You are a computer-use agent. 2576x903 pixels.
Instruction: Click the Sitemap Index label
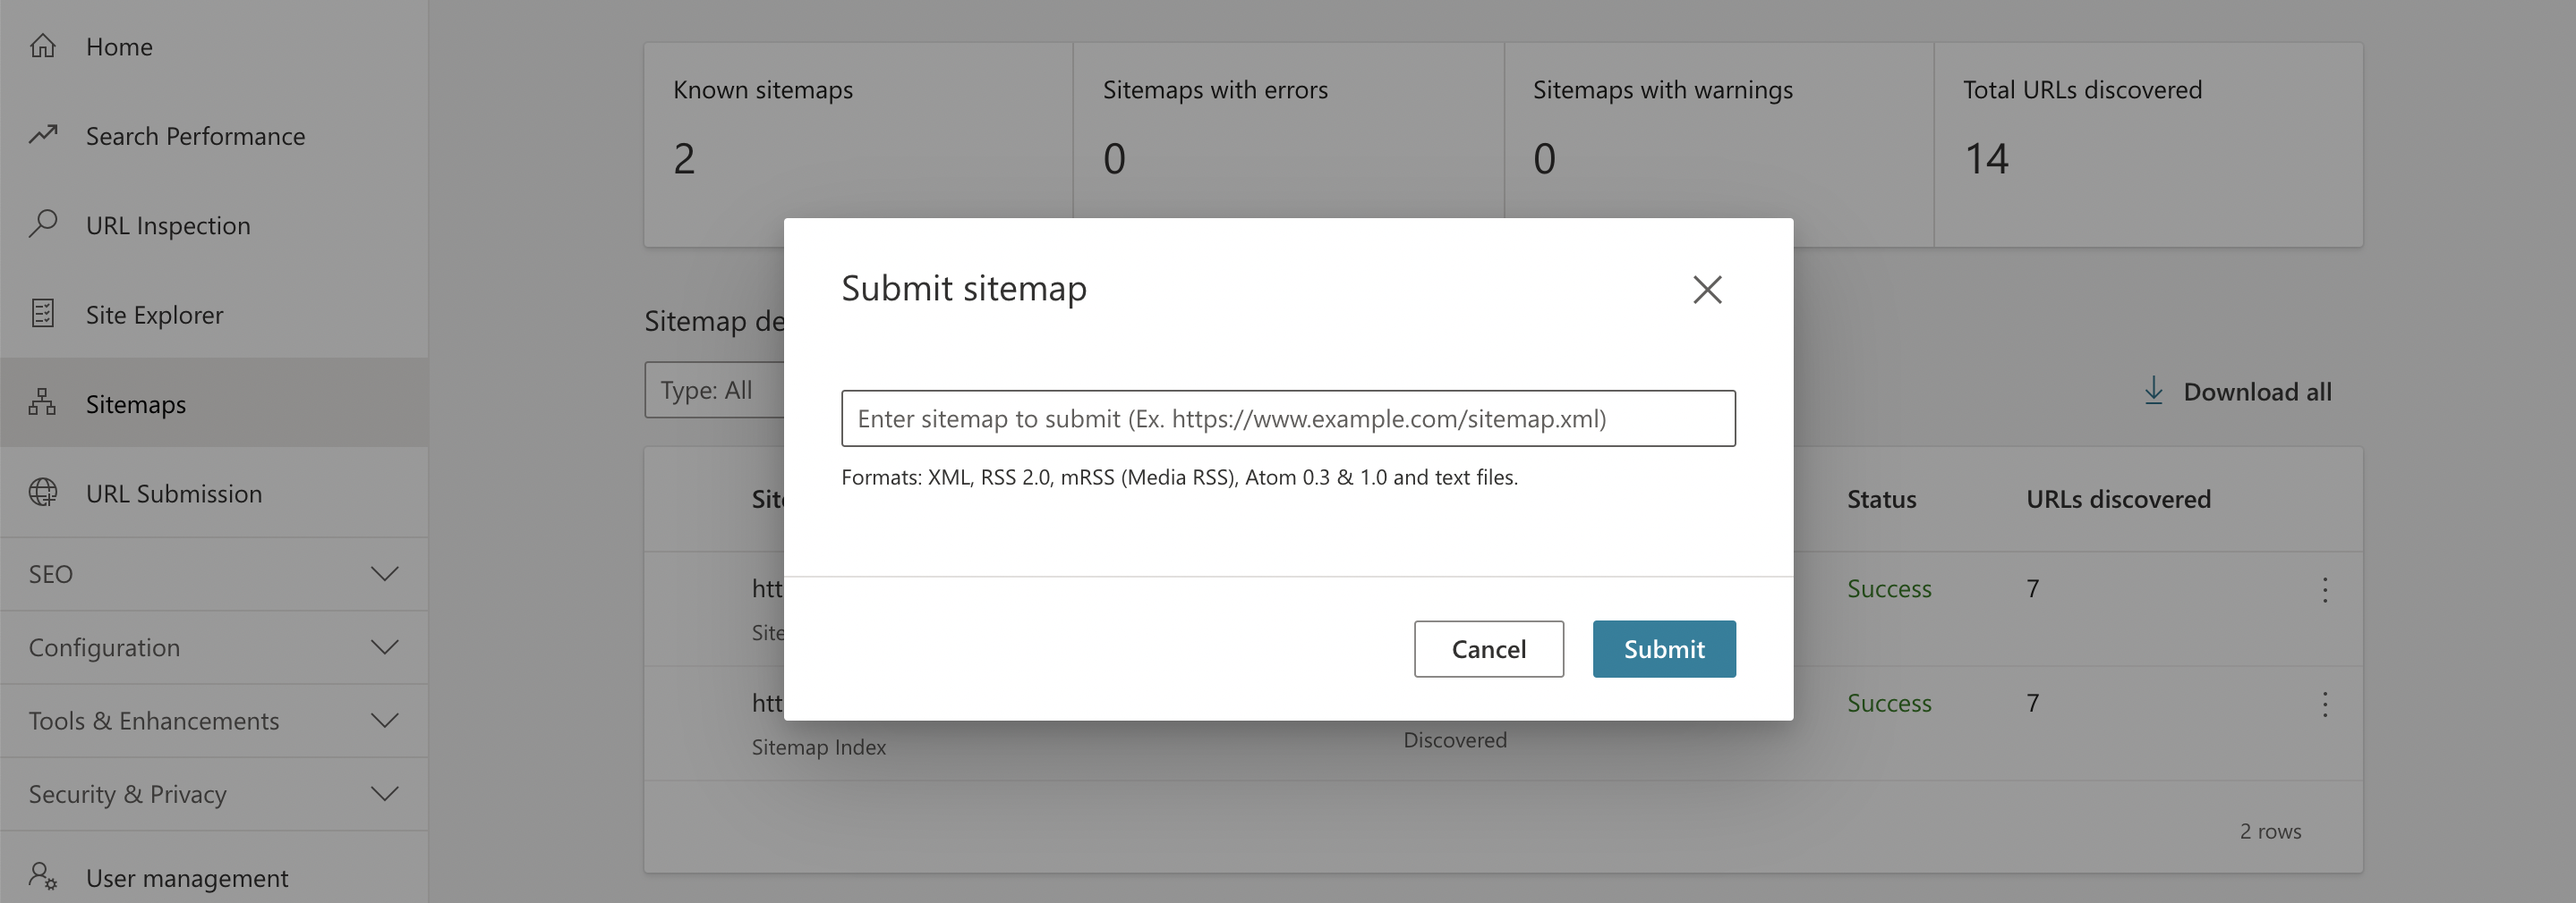click(x=819, y=747)
